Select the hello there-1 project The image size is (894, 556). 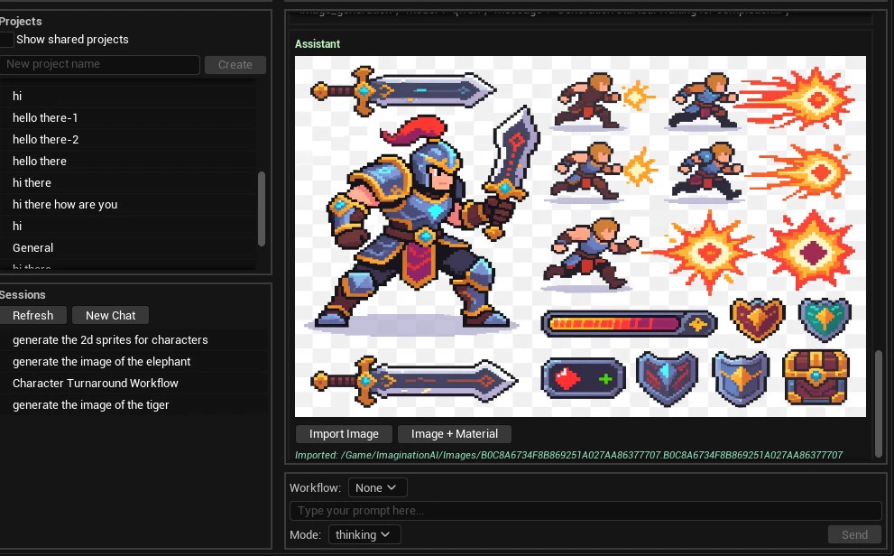point(128,118)
